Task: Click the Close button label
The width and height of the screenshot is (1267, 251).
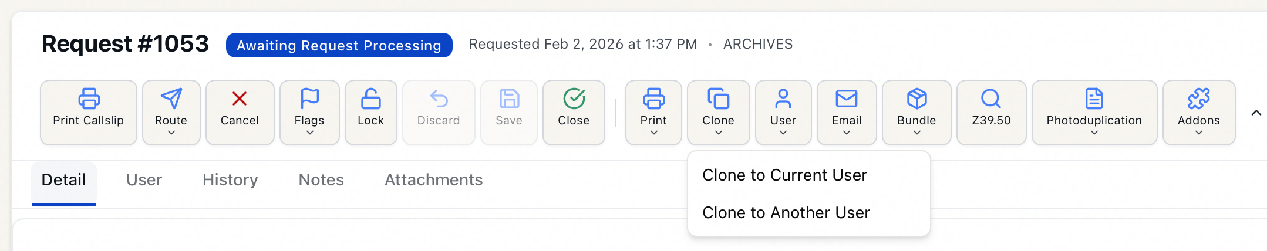Action: tap(574, 120)
